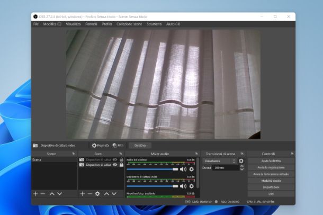Toggle the eye of the greyed-out Dispositivo di cattura source

click(115, 159)
